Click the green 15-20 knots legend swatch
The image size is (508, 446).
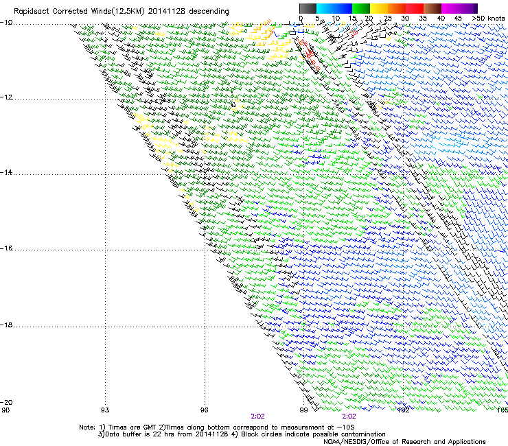click(361, 8)
